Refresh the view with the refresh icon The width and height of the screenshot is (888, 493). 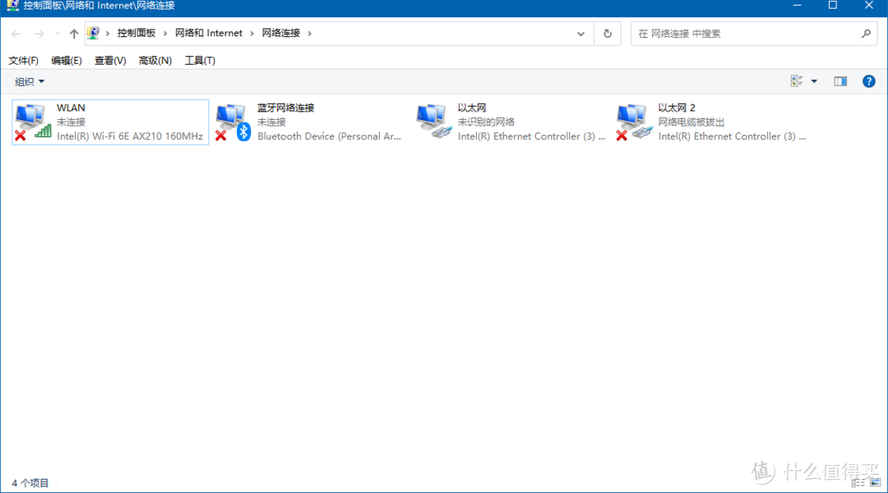tap(607, 33)
